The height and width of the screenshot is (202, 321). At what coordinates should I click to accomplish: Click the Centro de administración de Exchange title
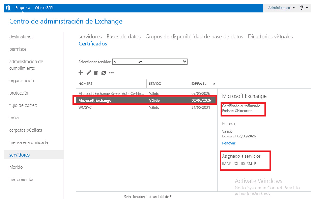pyautogui.click(x=66, y=21)
